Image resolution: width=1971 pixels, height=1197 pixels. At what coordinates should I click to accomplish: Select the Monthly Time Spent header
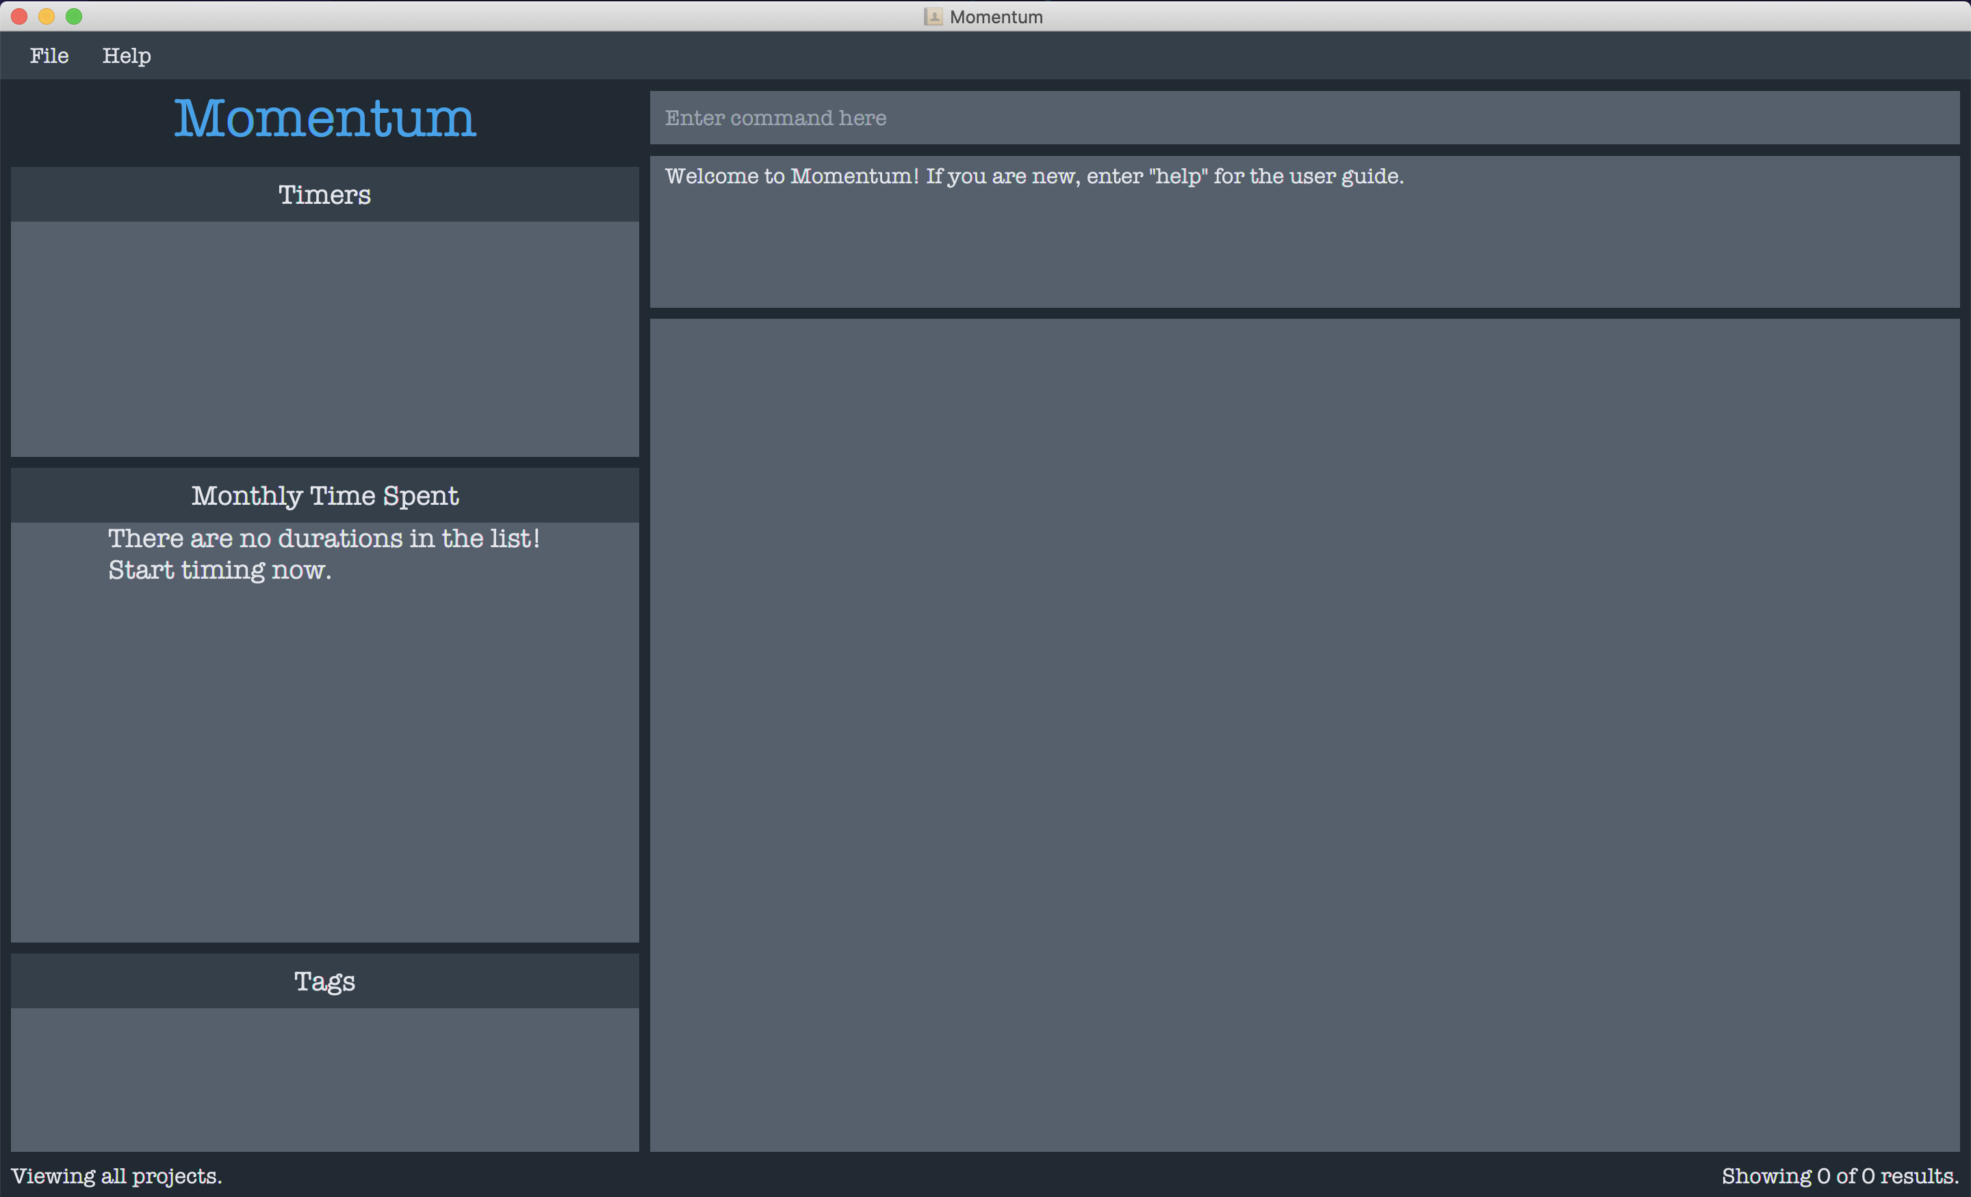(x=325, y=496)
